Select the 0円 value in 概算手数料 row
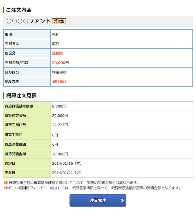 pos(55,135)
